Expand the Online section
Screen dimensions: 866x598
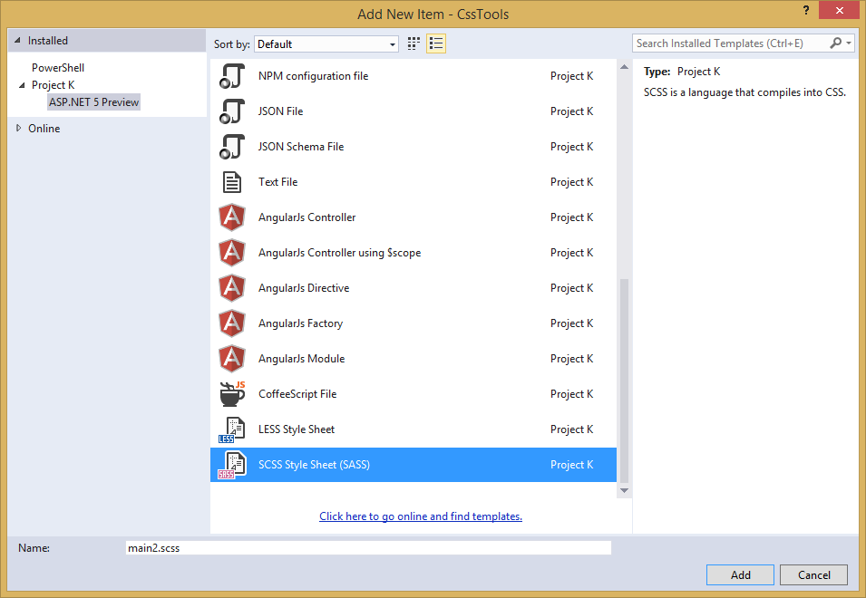(x=18, y=128)
